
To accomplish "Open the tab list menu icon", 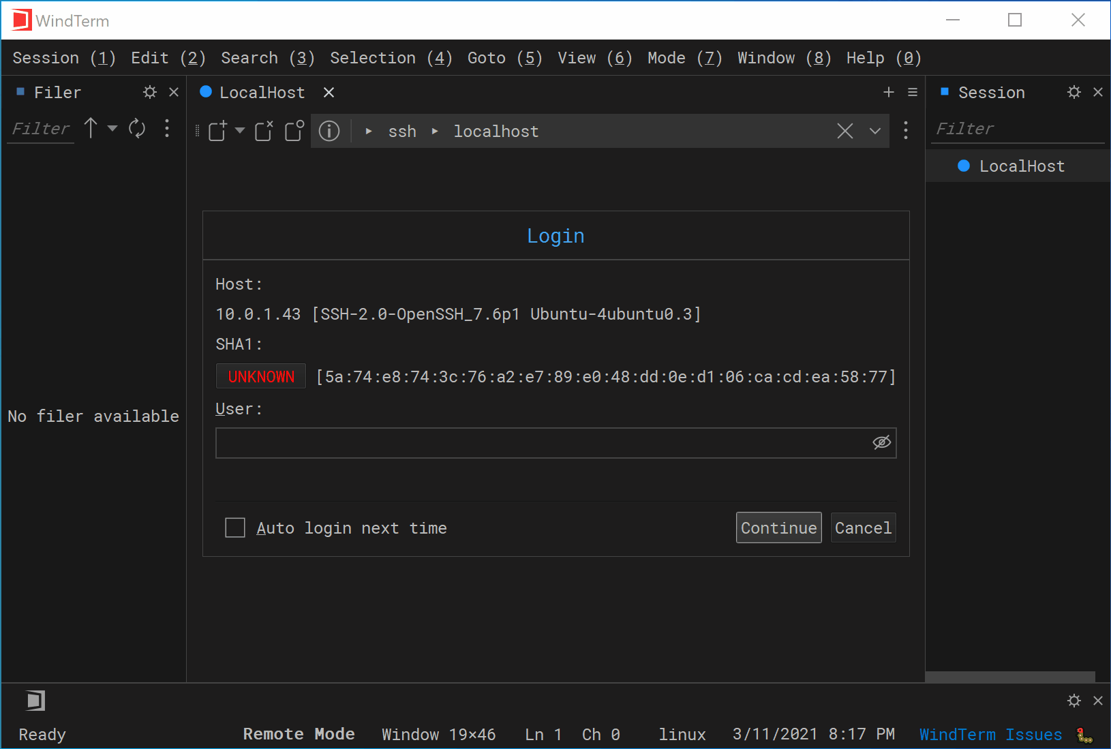I will [x=913, y=92].
